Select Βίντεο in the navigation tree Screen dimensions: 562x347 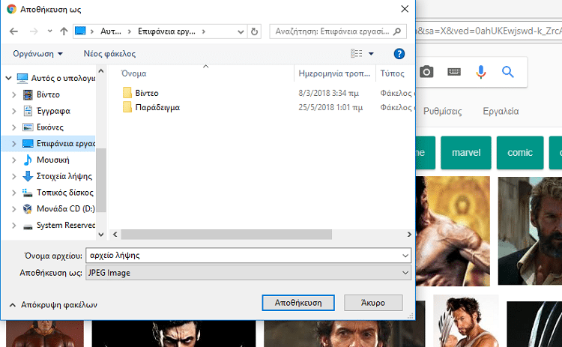tap(48, 94)
